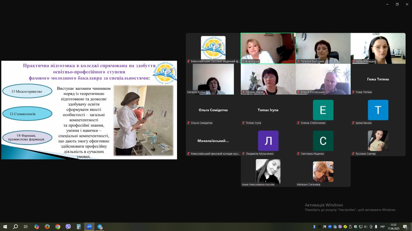
Task: Open the Zoom app in the taskbar
Action: (x=89, y=227)
